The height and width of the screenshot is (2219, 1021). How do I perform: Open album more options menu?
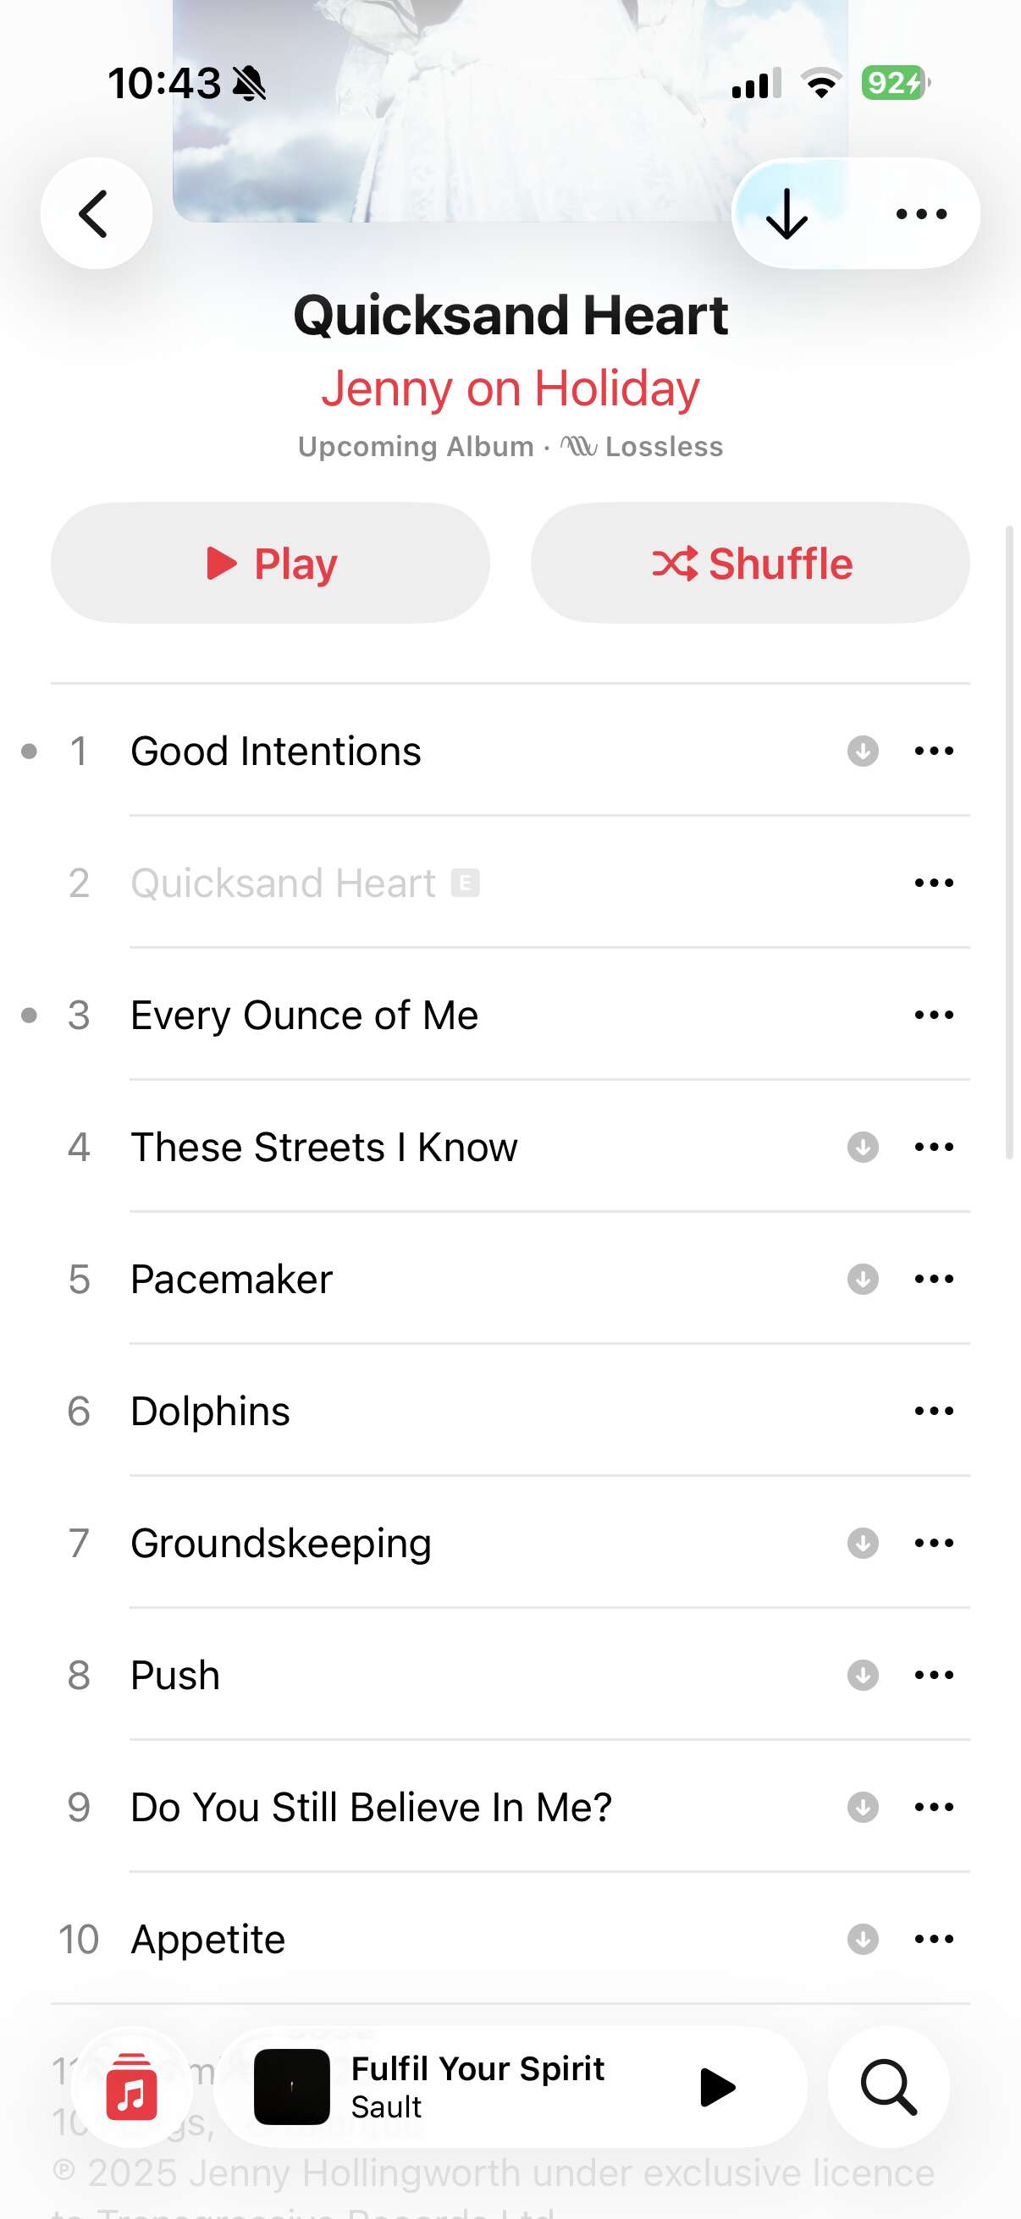[921, 213]
